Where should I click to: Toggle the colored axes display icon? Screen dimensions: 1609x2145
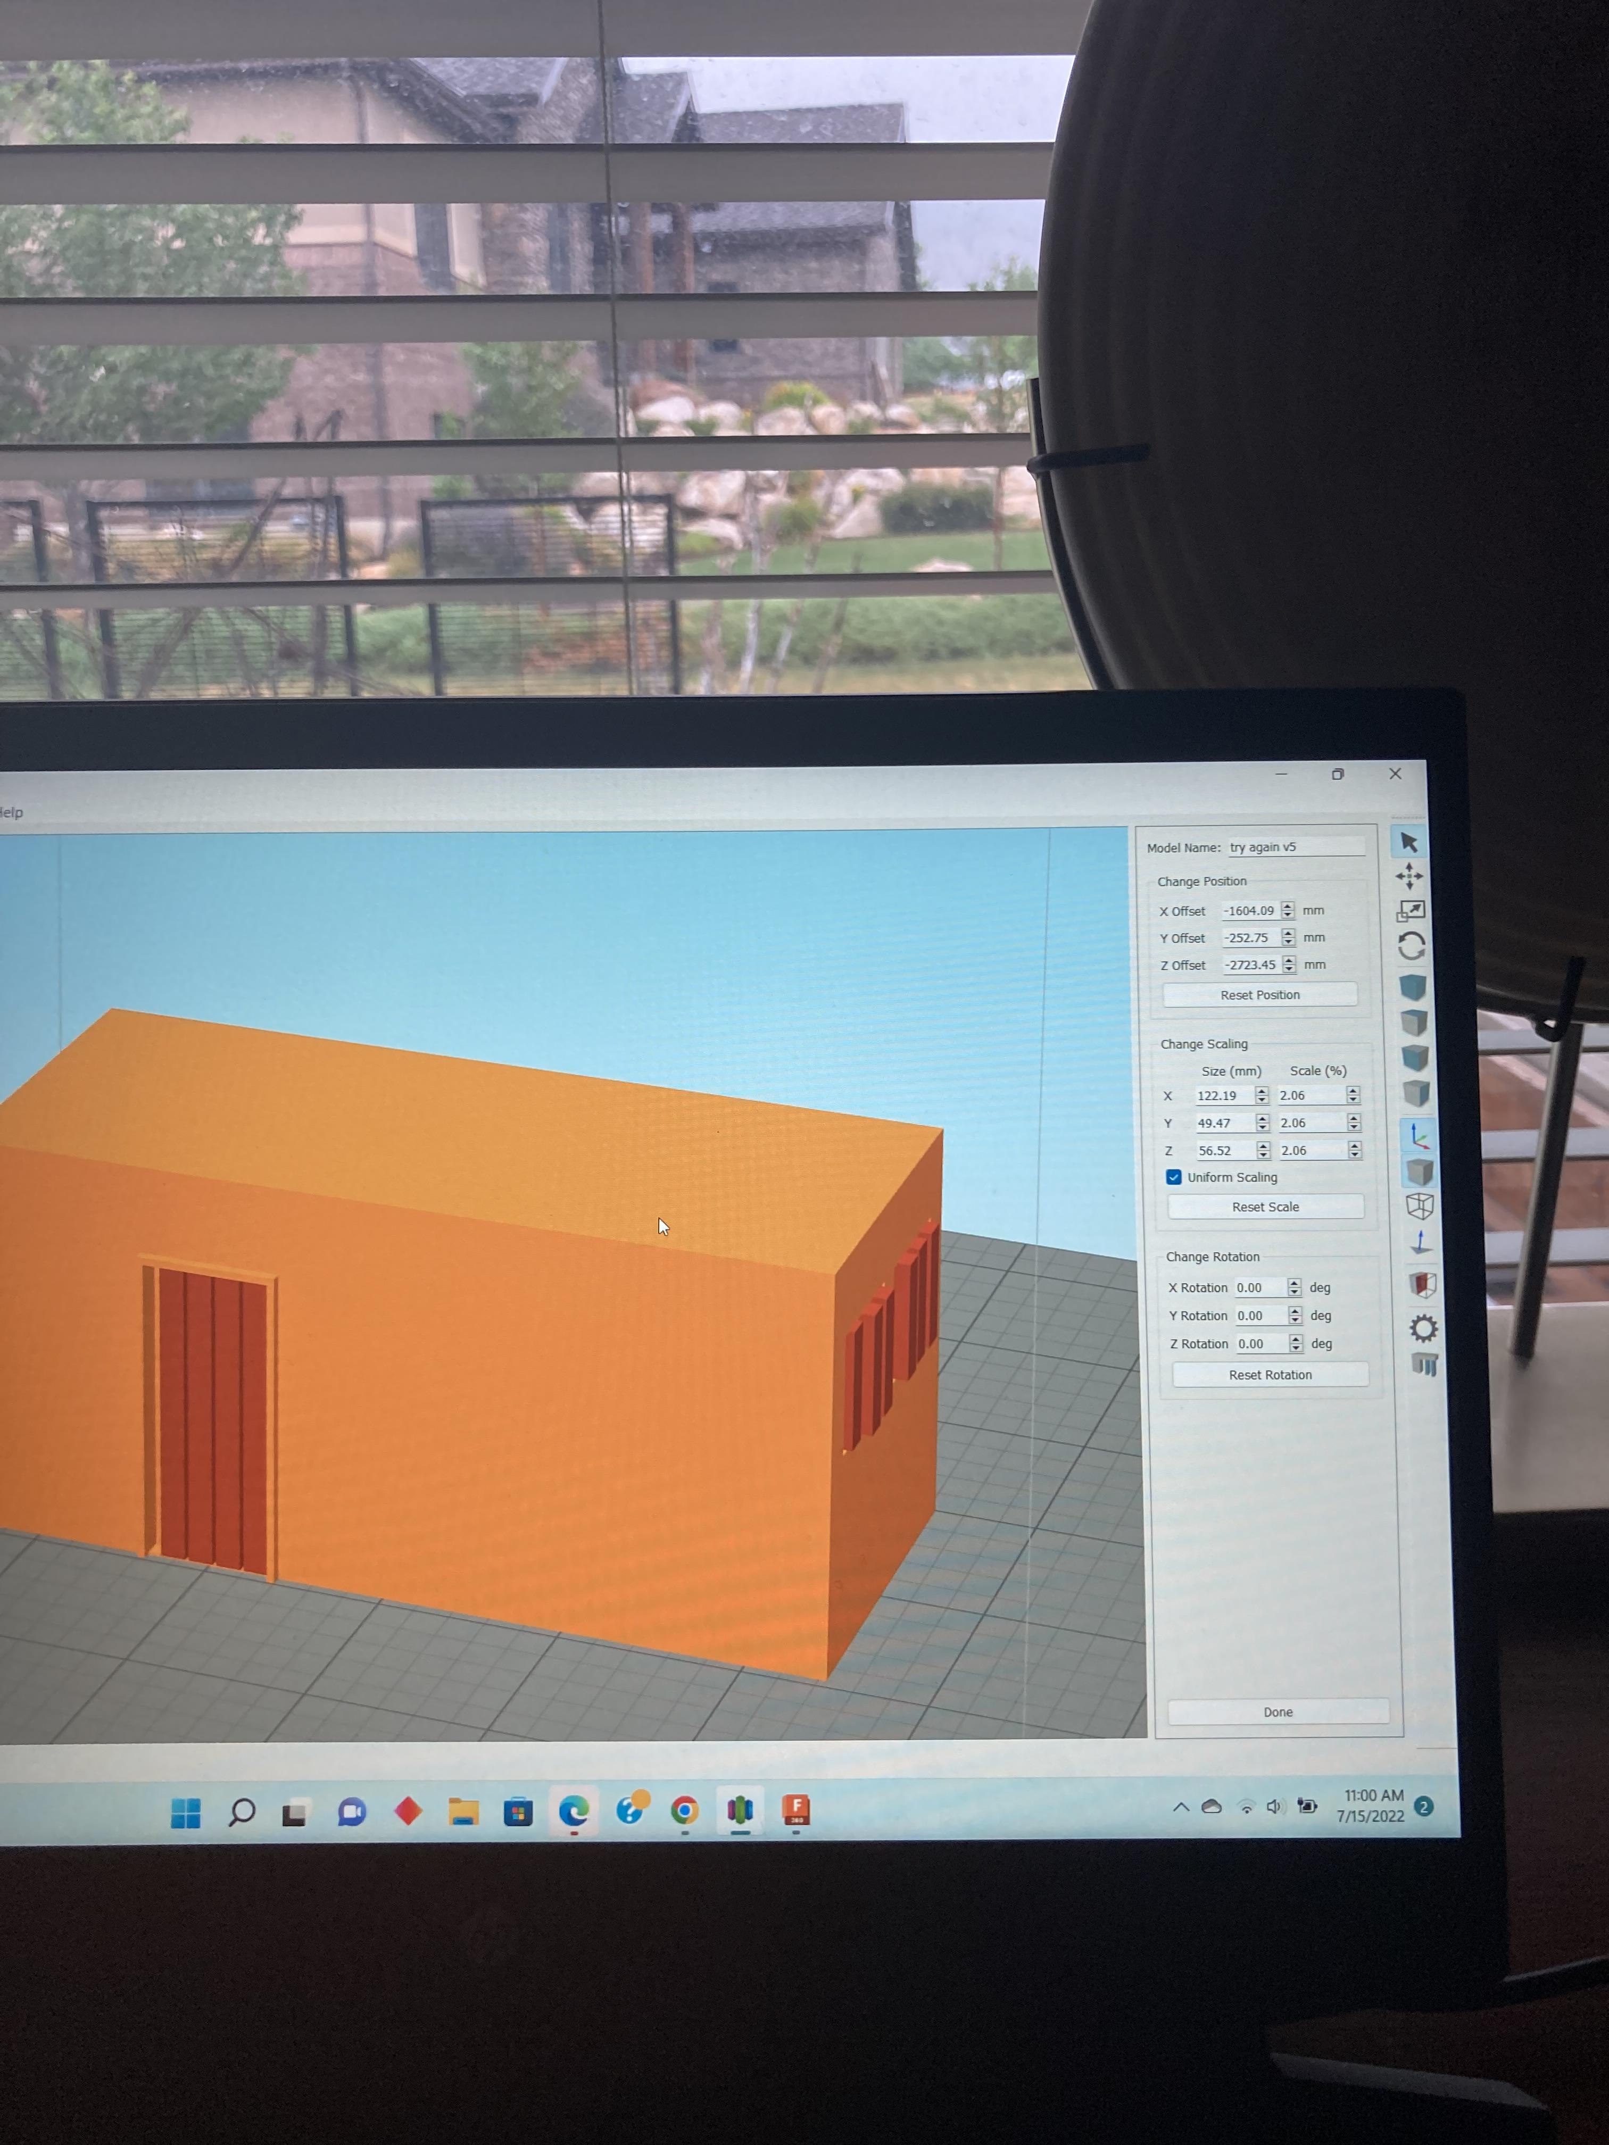(x=1419, y=1135)
